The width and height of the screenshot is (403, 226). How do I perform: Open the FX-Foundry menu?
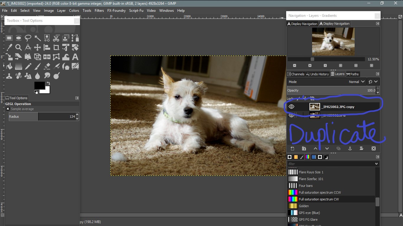point(117,10)
